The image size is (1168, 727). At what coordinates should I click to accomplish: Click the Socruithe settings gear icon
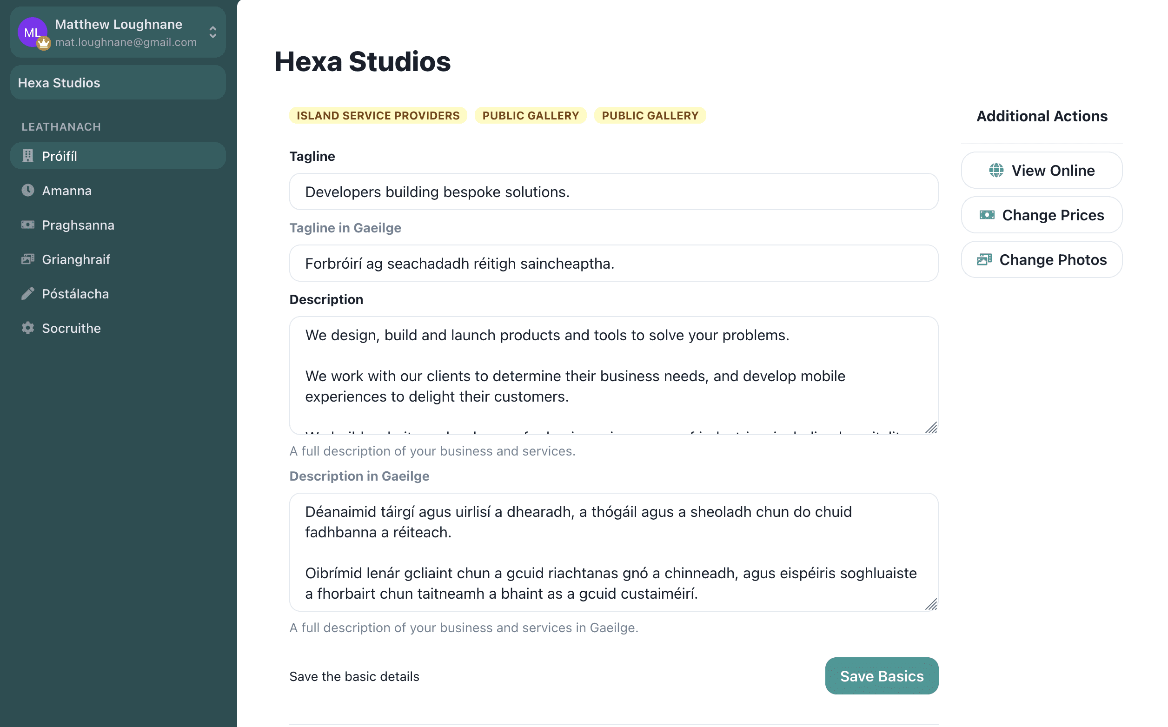(x=28, y=328)
